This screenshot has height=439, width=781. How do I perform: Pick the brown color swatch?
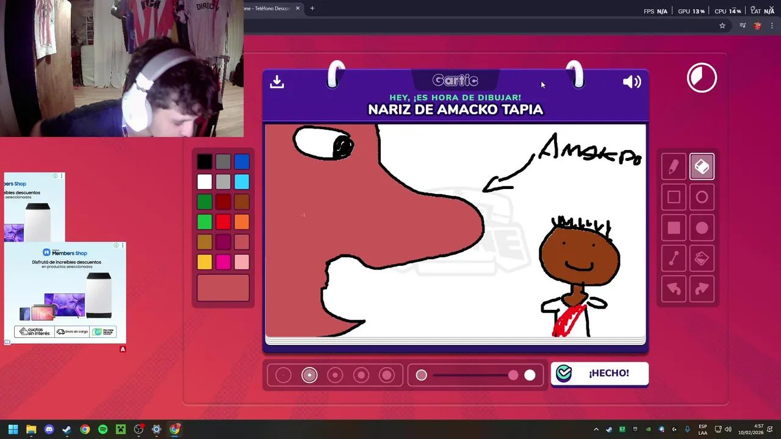pos(242,202)
